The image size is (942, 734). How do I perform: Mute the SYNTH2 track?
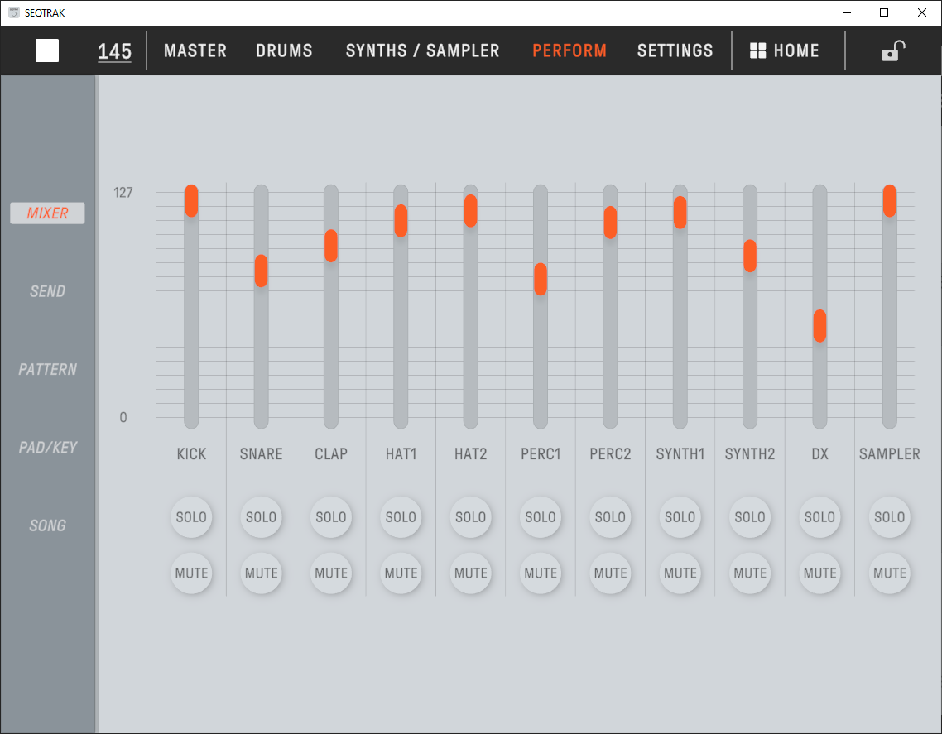[x=750, y=573]
